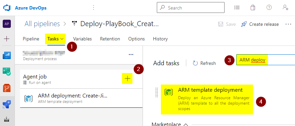Select ARM template deployment task result
Screen dimensions: 295x126
point(207,100)
